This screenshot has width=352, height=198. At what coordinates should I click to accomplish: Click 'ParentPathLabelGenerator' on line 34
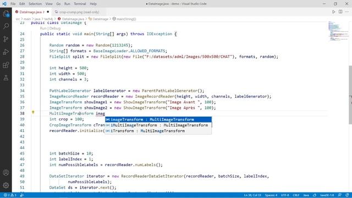[x=169, y=91]
